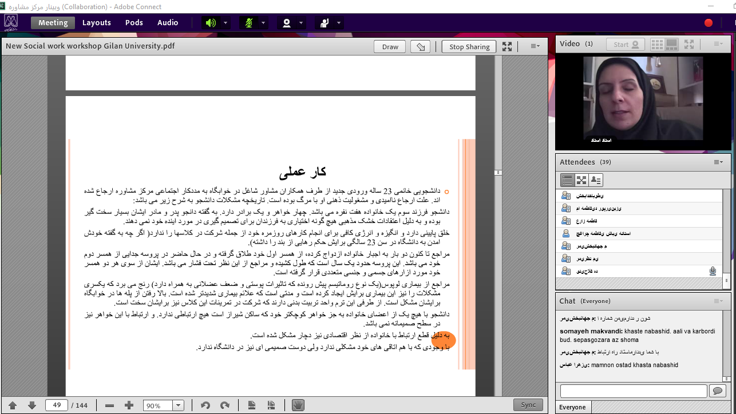736x414 pixels.
Task: Switch to attendee breakout room view
Action: coord(581,180)
